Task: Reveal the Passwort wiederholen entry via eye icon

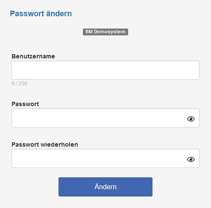Action: [191, 159]
